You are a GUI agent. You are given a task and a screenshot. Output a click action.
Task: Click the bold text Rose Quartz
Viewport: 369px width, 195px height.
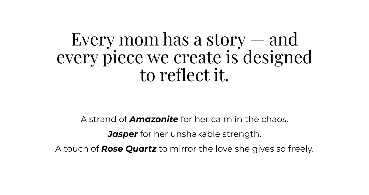129,149
